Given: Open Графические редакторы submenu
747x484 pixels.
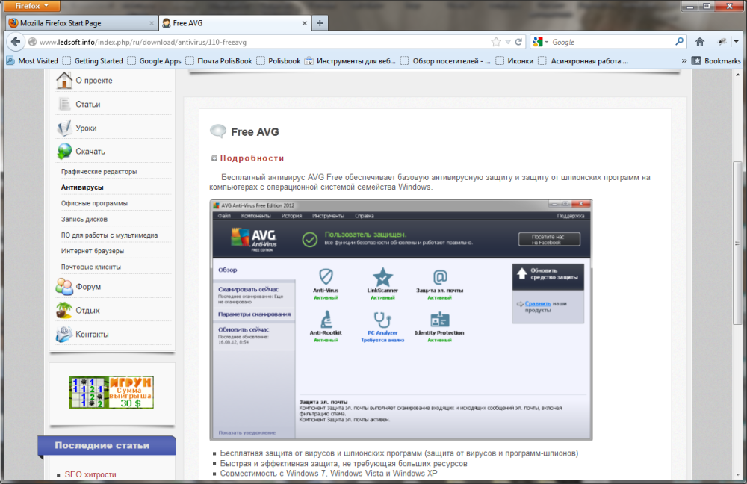Looking at the screenshot, I should [99, 172].
